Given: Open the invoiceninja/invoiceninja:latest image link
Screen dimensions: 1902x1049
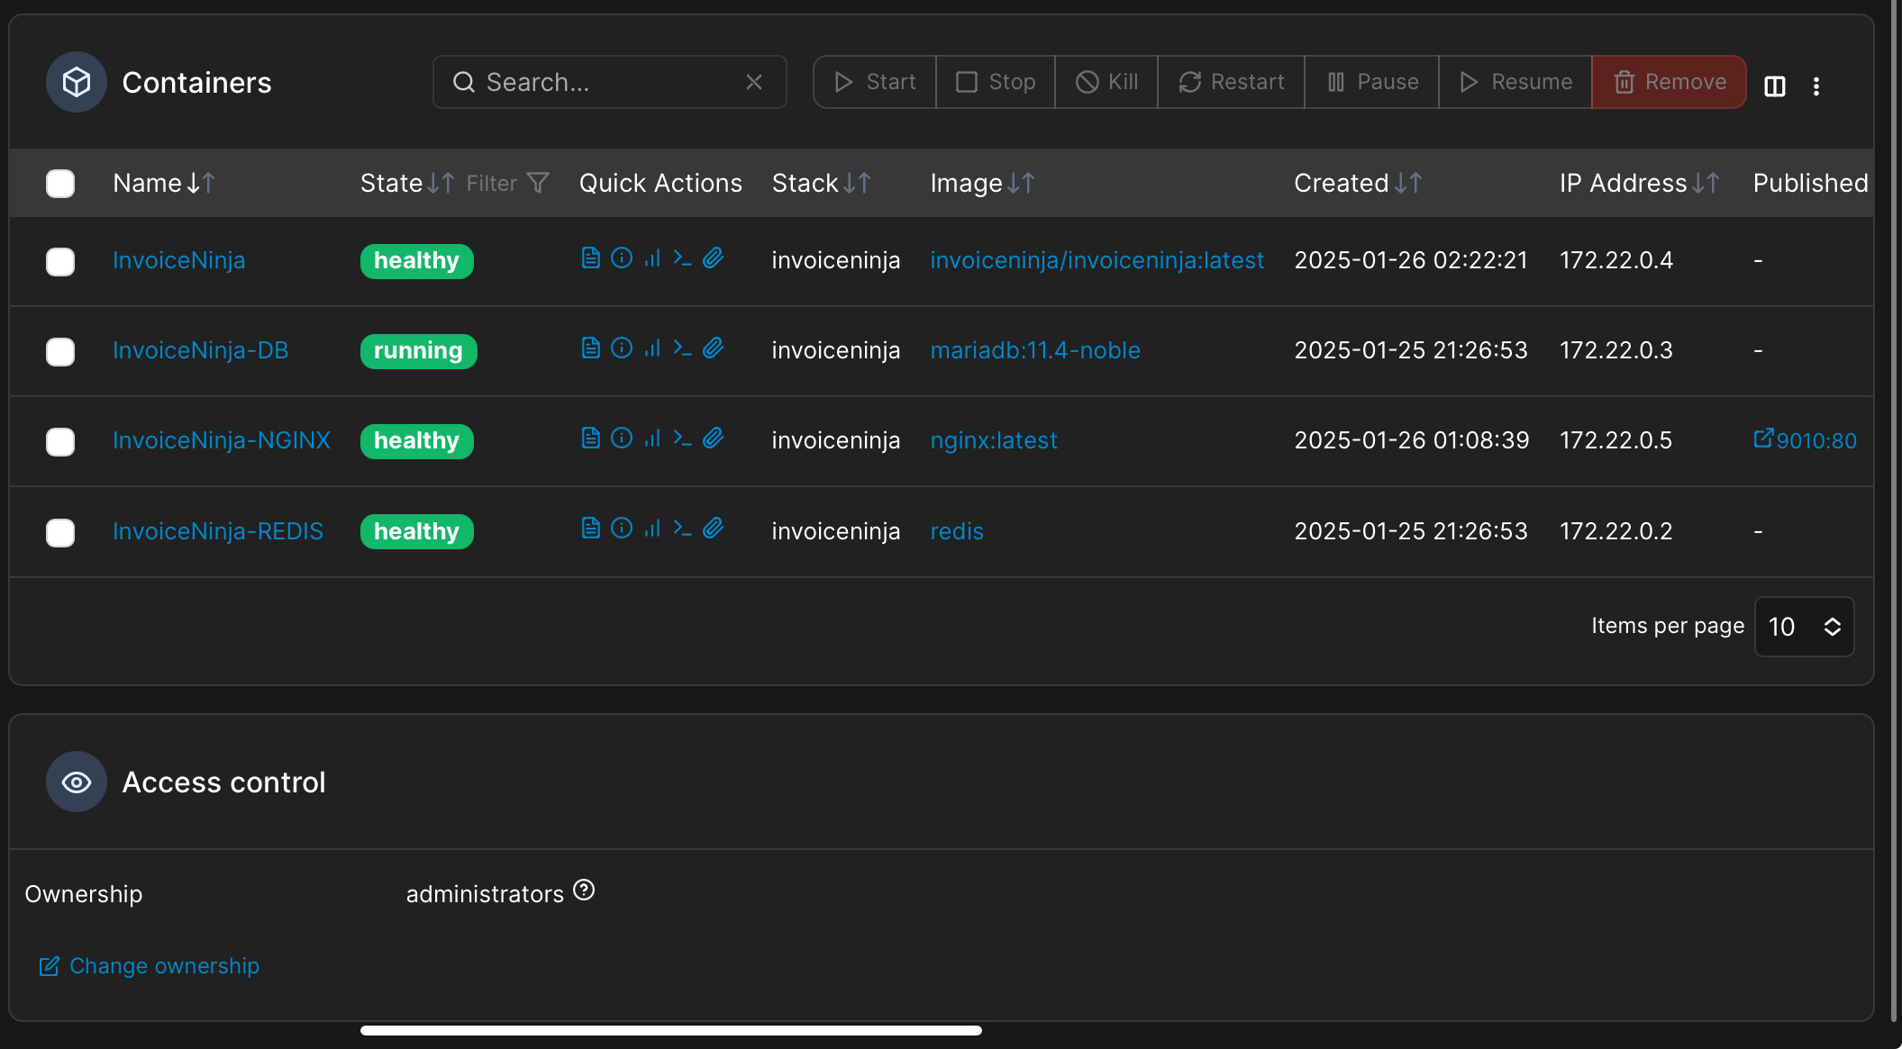Looking at the screenshot, I should [x=1097, y=260].
